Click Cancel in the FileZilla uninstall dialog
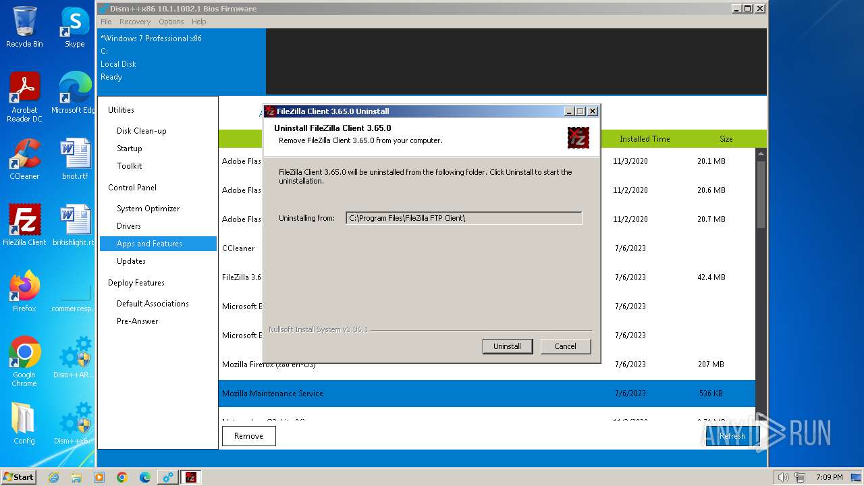The image size is (864, 486). tap(566, 346)
